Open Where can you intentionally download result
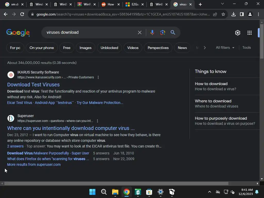 pos(71,128)
